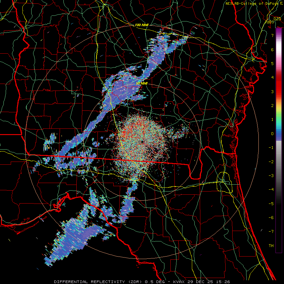Click the red band of the ZDR color bar
This screenshot has width=284, height=284.
[279, 86]
